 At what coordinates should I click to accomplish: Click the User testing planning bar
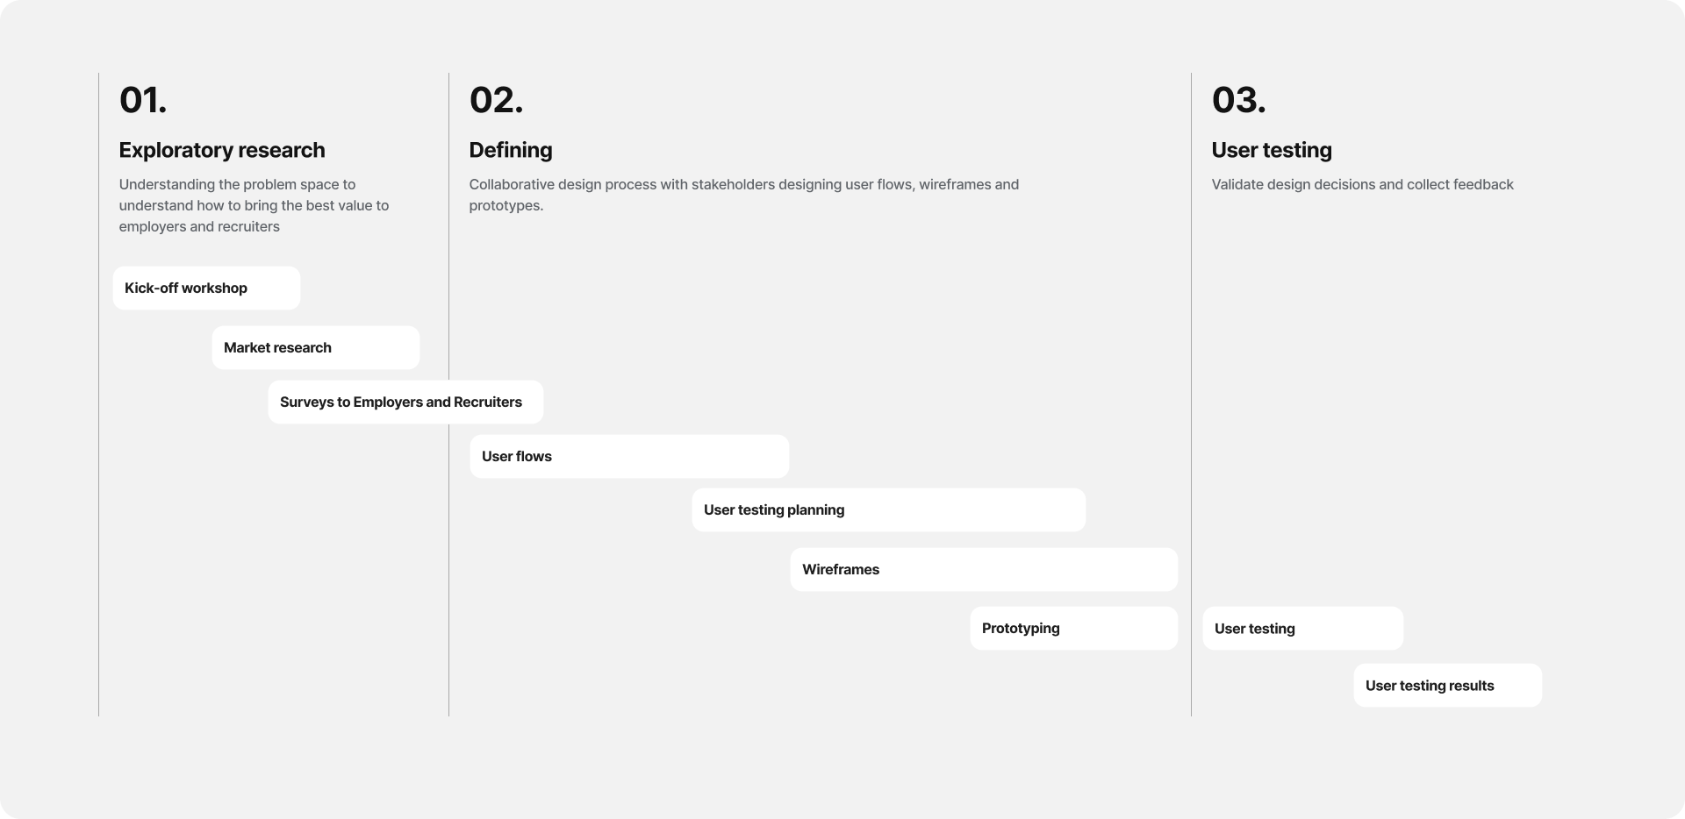pyautogui.click(x=888, y=509)
